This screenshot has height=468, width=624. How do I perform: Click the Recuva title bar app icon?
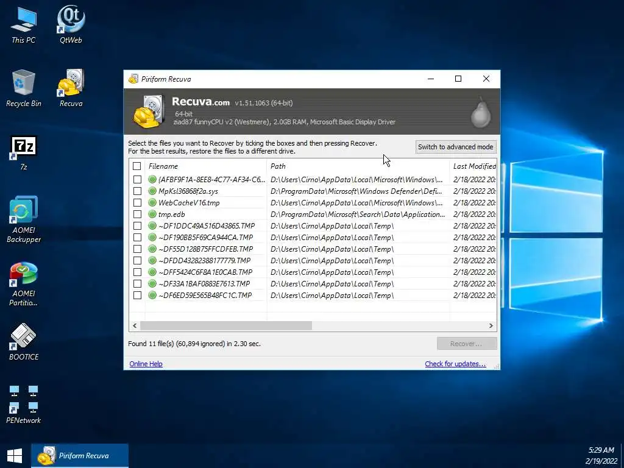click(133, 79)
